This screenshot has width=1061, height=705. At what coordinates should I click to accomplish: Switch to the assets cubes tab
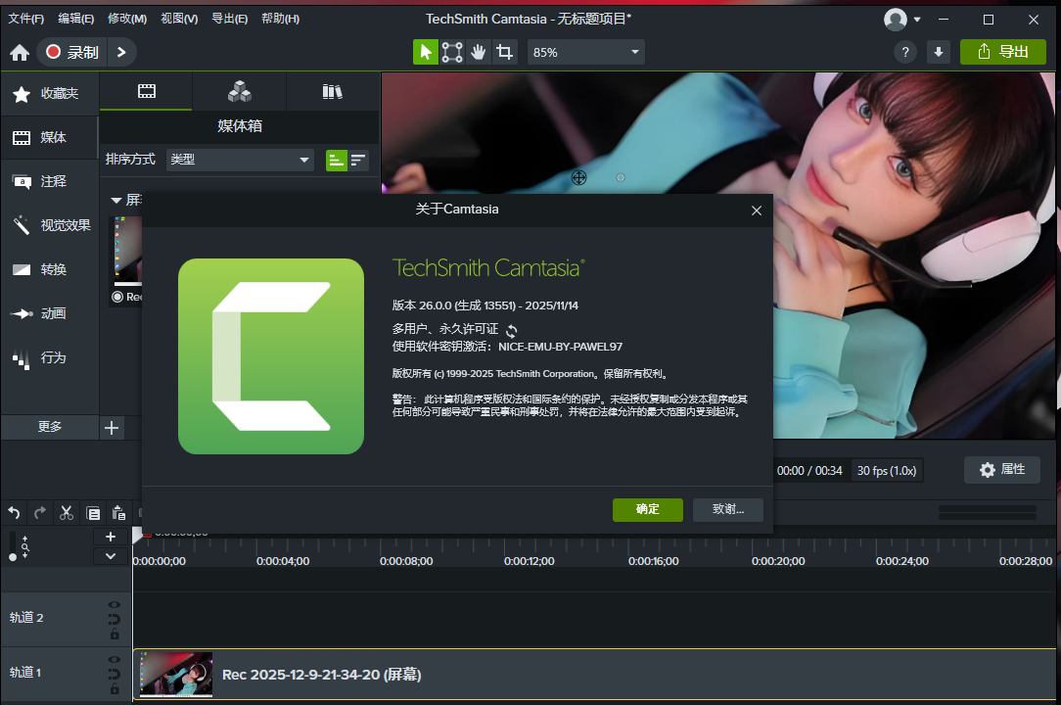pos(240,91)
